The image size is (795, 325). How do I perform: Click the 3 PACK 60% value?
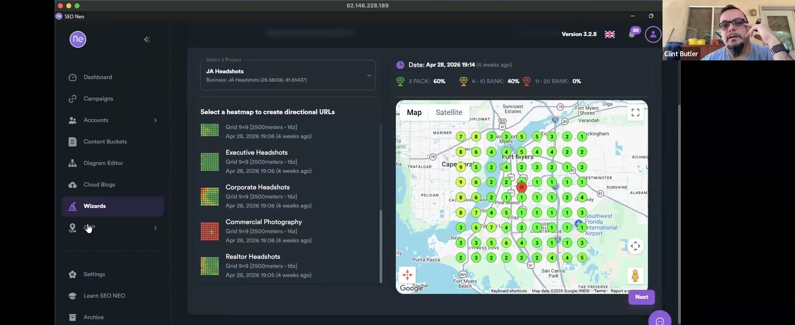[439, 81]
